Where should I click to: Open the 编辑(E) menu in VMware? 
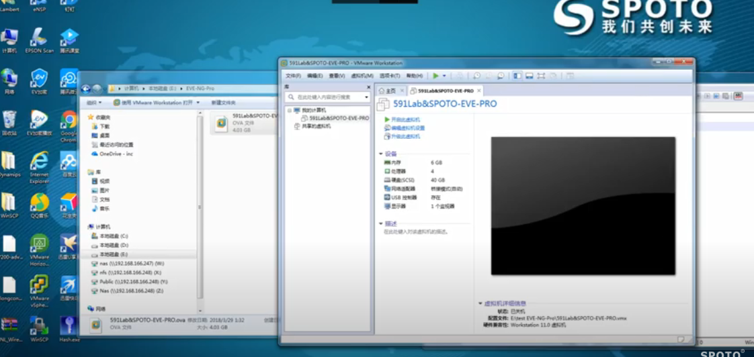tap(315, 76)
